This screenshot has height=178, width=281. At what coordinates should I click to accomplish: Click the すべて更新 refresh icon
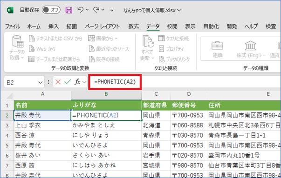point(148,41)
